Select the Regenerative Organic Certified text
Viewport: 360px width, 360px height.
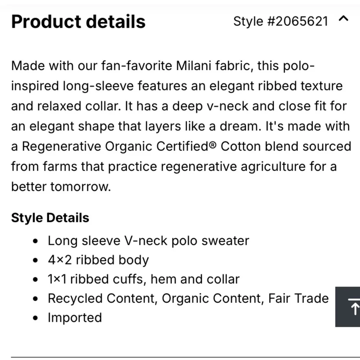click(x=118, y=146)
